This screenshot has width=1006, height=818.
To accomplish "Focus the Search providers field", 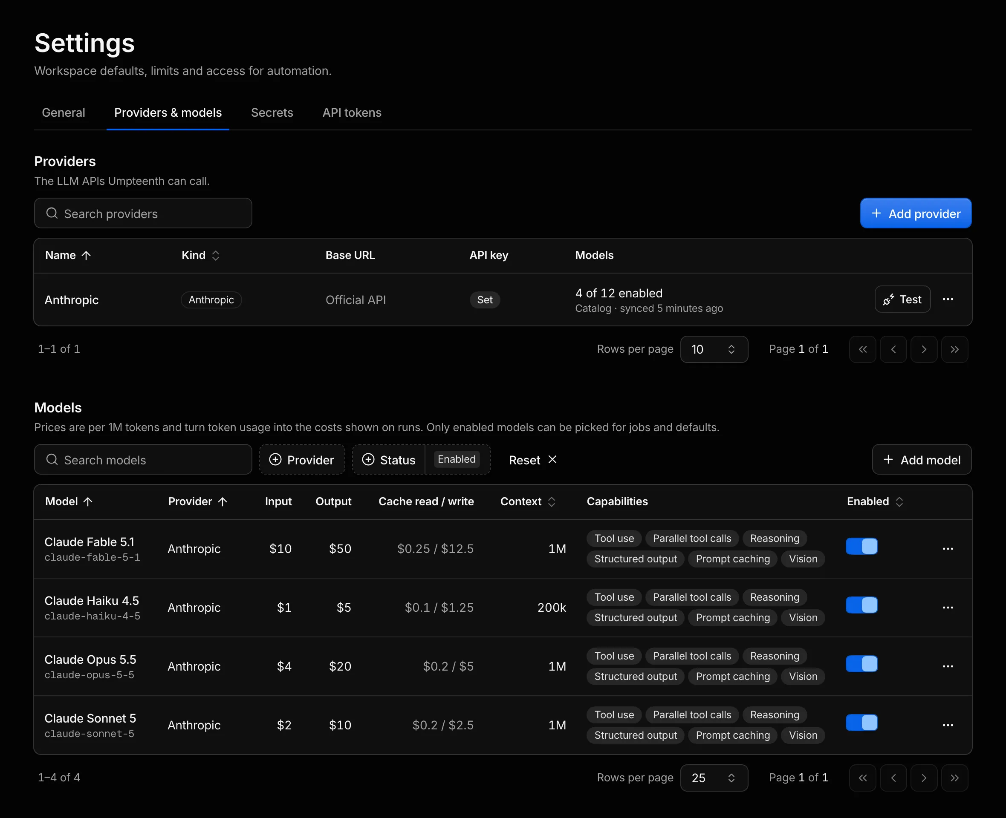I will [143, 213].
